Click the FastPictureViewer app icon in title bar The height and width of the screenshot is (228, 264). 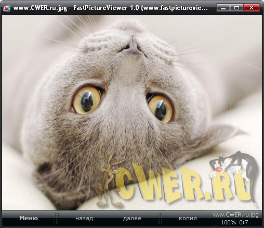point(7,8)
